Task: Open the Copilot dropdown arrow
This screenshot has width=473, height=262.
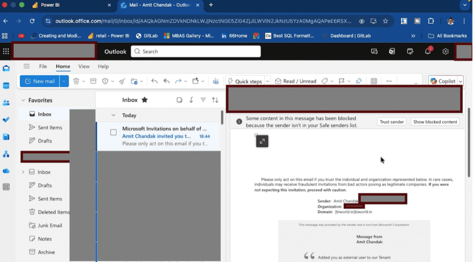Action: tap(461, 81)
